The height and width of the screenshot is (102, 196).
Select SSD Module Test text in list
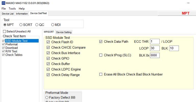(x=16, y=41)
